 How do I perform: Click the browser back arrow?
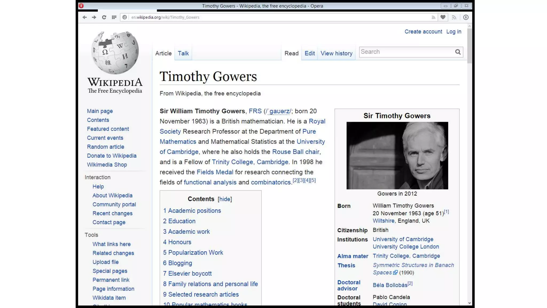tap(84, 17)
